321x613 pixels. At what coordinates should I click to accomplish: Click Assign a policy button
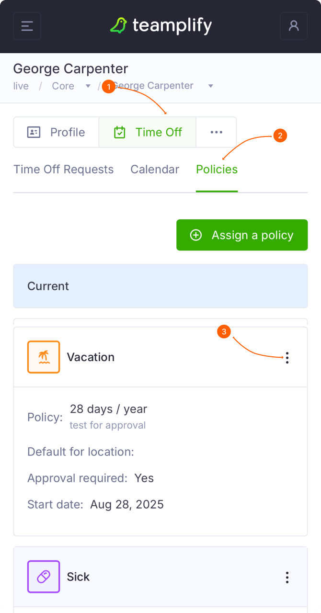(x=242, y=235)
